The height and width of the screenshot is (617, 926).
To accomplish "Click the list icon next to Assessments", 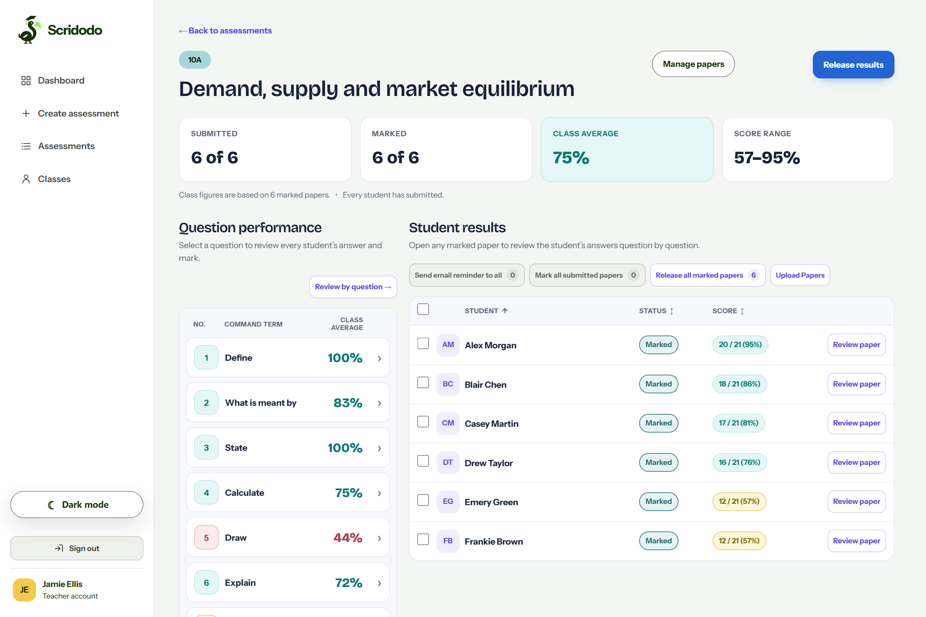I will (x=26, y=146).
